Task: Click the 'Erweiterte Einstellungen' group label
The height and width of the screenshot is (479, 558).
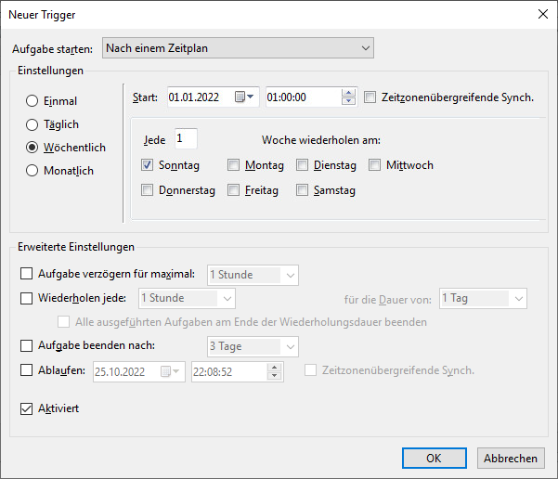Action: click(76, 247)
